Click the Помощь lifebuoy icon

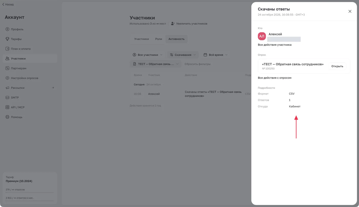tap(7, 117)
